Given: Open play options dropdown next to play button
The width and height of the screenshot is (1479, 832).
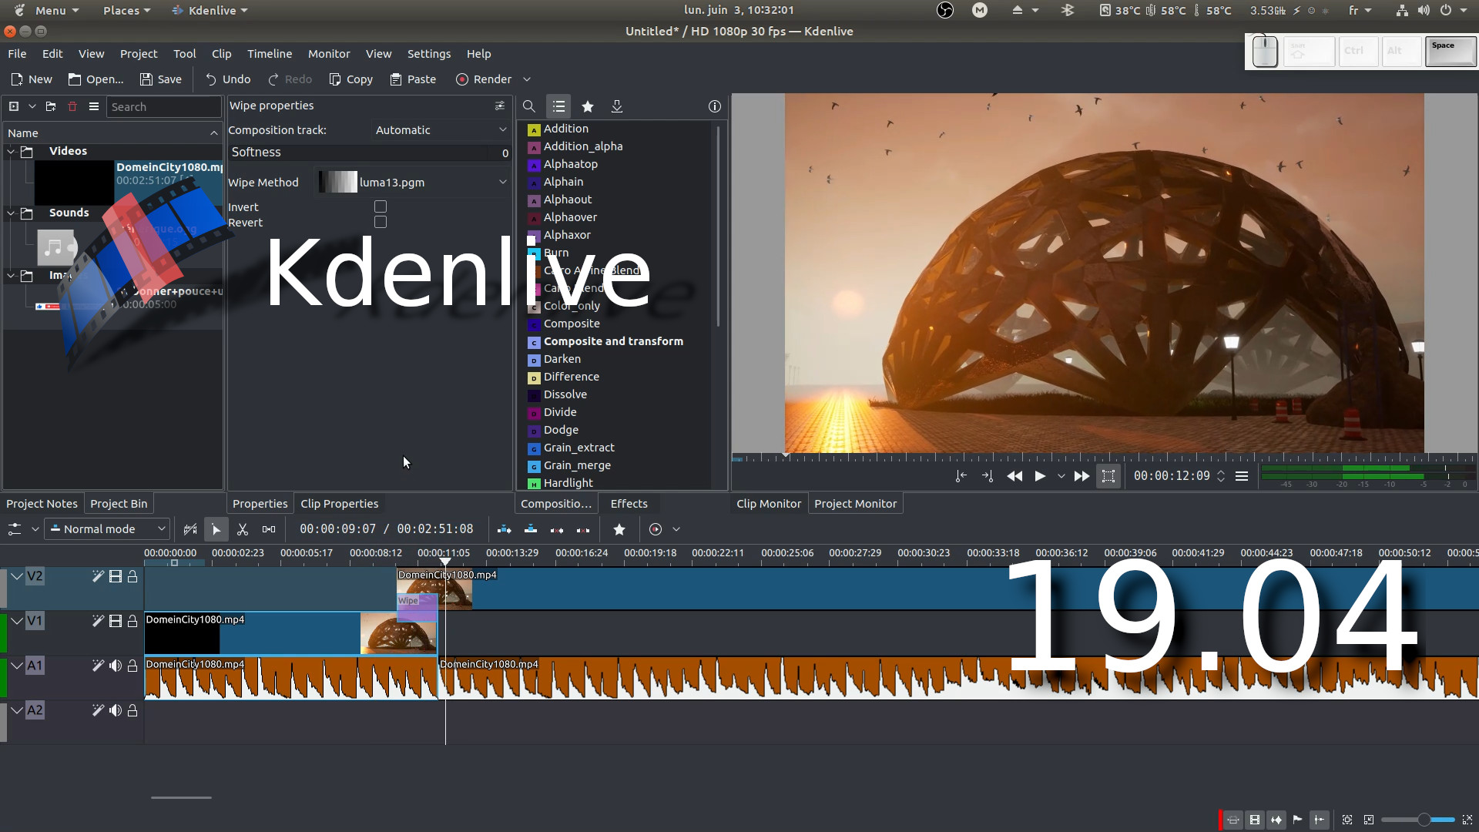Looking at the screenshot, I should click(1061, 476).
